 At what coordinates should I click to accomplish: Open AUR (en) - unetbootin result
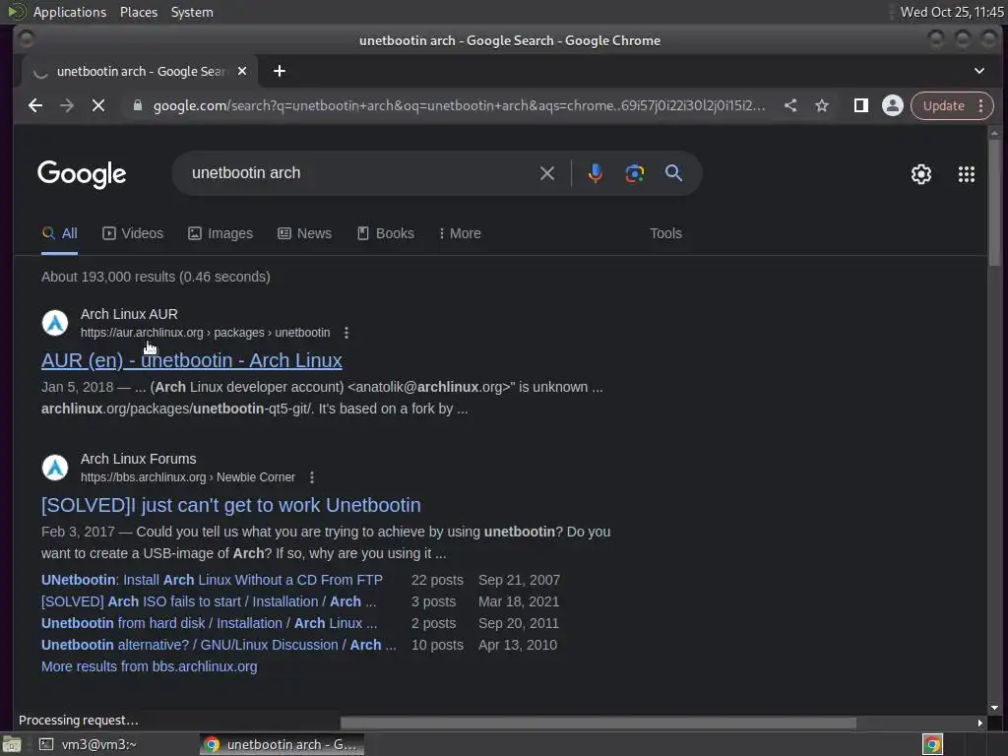pyautogui.click(x=192, y=360)
